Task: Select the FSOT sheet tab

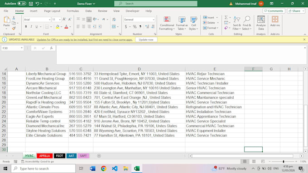Action: (59, 156)
